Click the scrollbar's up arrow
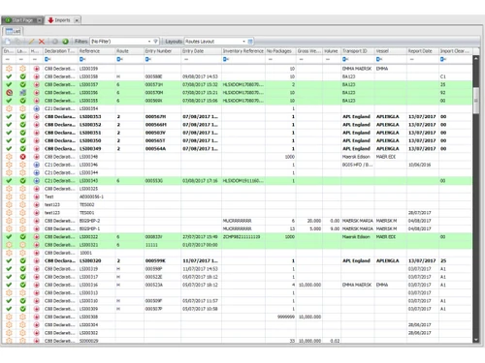This screenshot has width=485, height=363. click(476, 59)
